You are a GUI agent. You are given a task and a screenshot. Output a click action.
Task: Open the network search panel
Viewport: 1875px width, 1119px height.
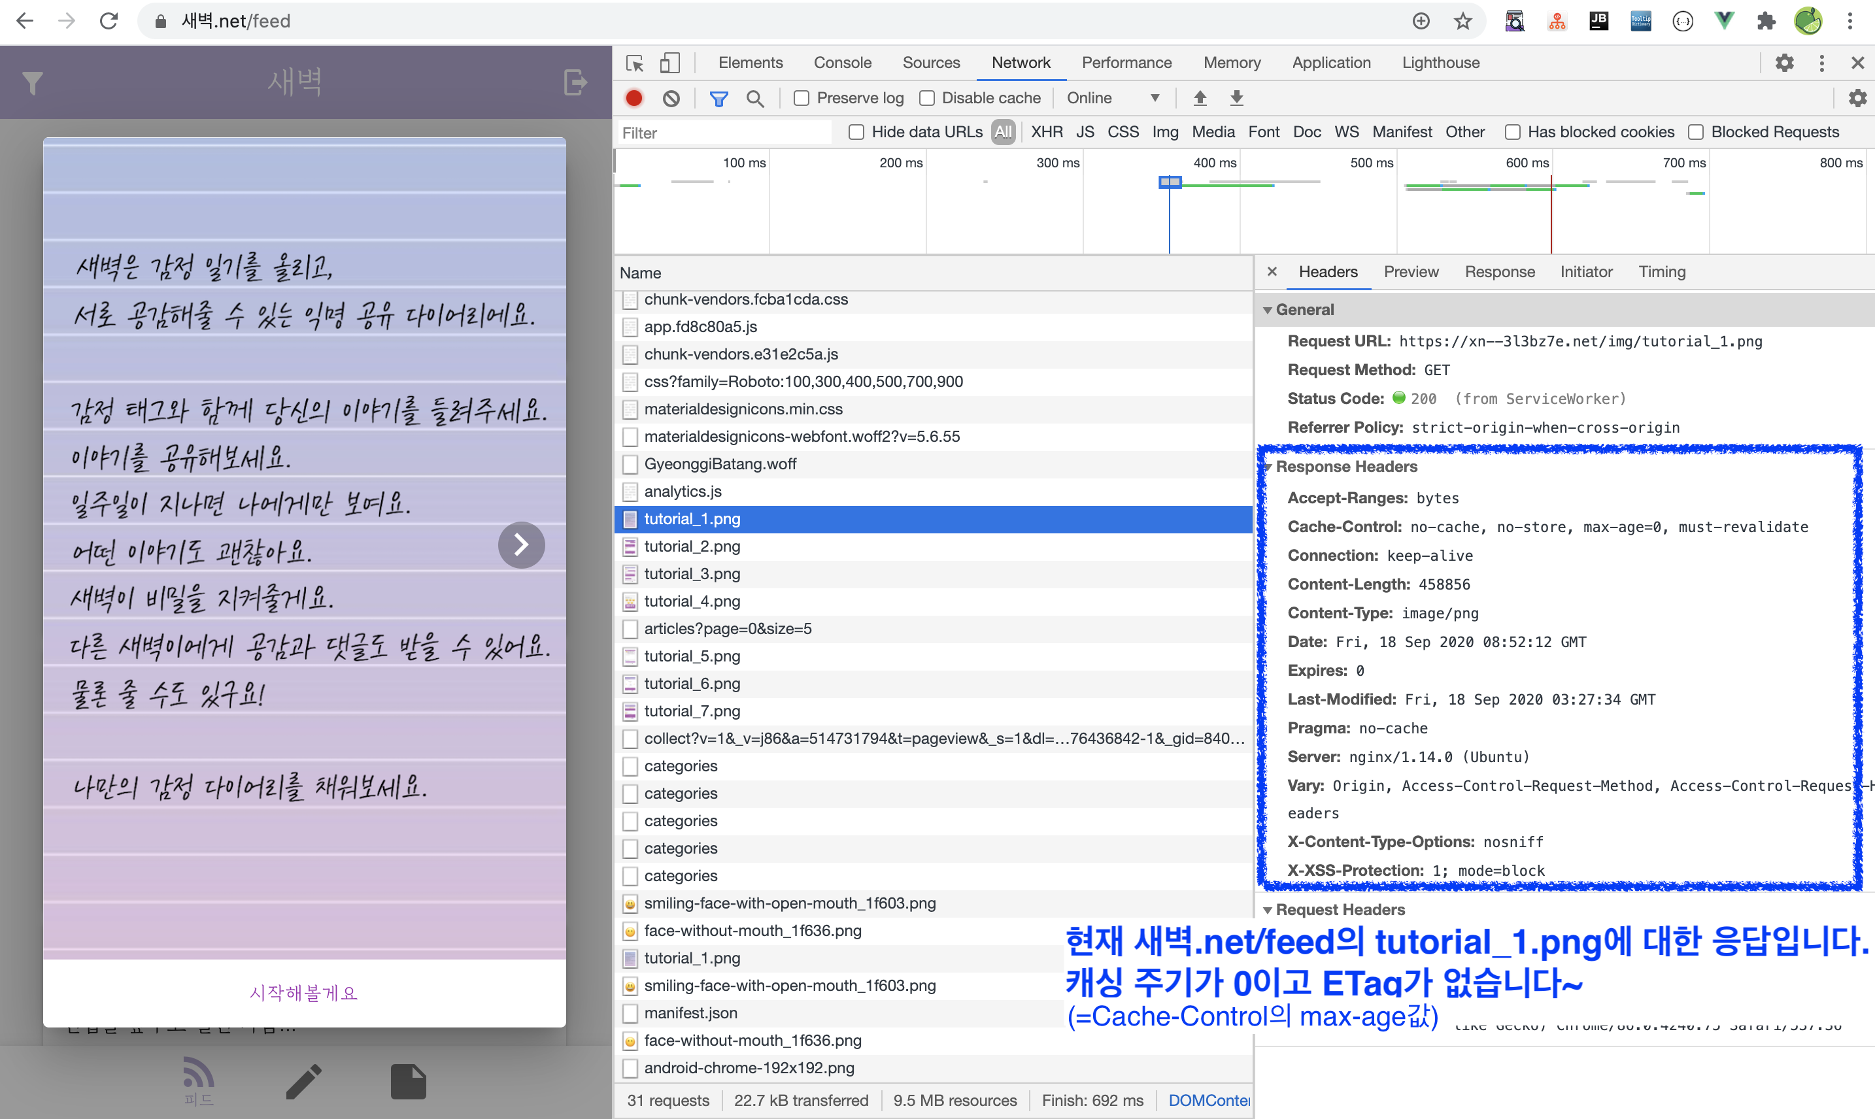pos(756,98)
